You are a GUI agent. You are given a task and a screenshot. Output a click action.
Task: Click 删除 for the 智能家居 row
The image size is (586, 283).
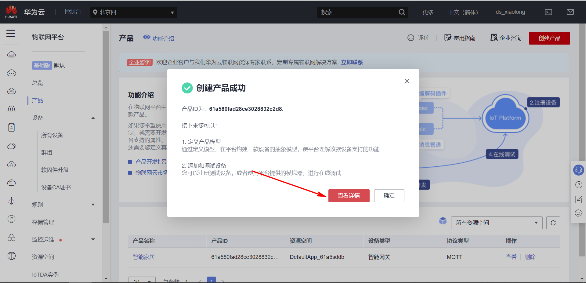[530, 257]
